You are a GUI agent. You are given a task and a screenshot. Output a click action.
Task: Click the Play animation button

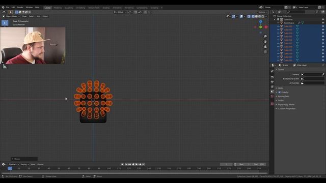click(137, 164)
